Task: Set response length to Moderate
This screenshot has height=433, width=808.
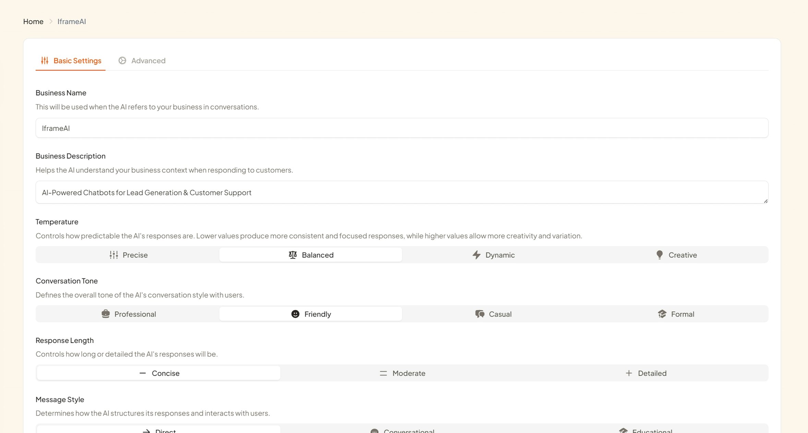Action: (402, 373)
